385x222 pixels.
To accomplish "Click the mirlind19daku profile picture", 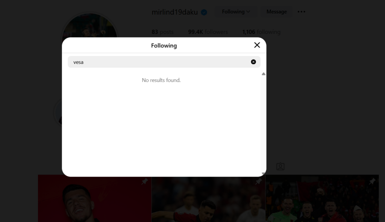I will click(89, 26).
